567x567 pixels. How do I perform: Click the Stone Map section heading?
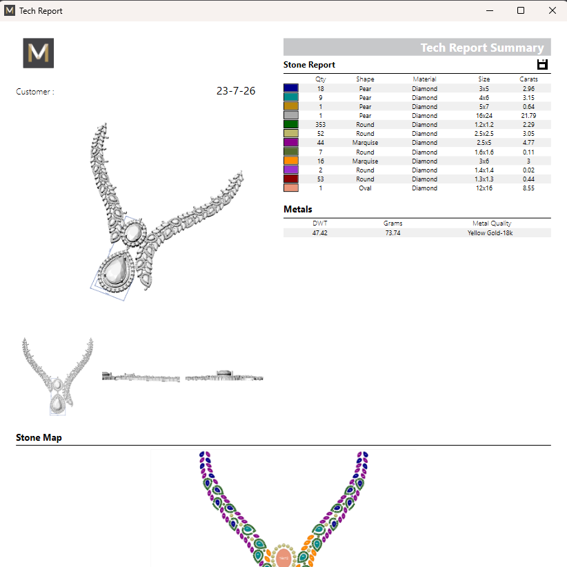(39, 437)
